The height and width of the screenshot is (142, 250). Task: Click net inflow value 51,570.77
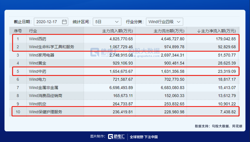[227, 55]
